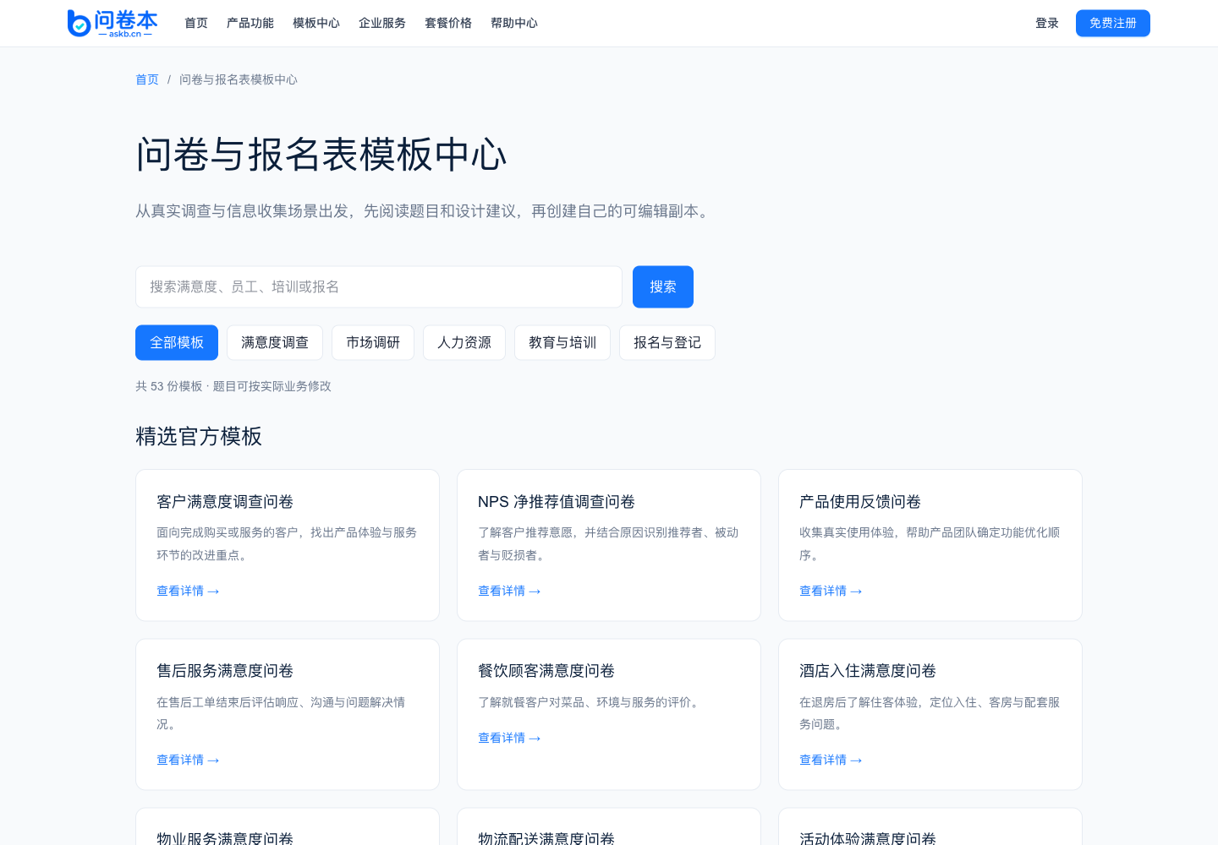Click the 登录 link
Viewport: 1218px width, 845px height.
(1047, 23)
